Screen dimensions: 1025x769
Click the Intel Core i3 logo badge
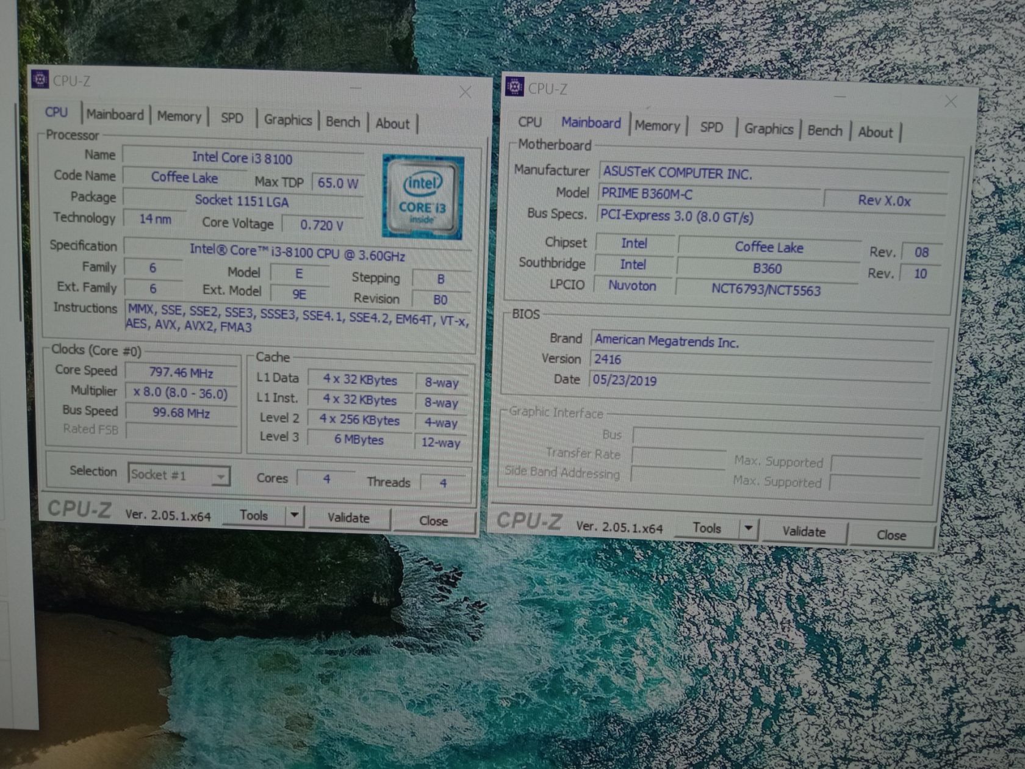pos(422,197)
